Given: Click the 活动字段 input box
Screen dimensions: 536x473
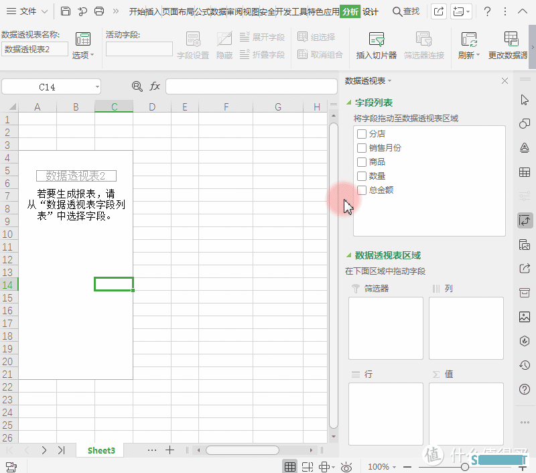Looking at the screenshot, I should point(139,49).
